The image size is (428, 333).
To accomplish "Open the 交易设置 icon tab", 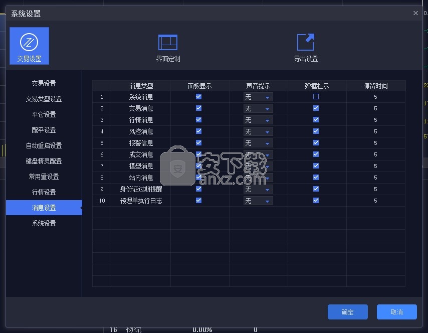I will click(29, 46).
